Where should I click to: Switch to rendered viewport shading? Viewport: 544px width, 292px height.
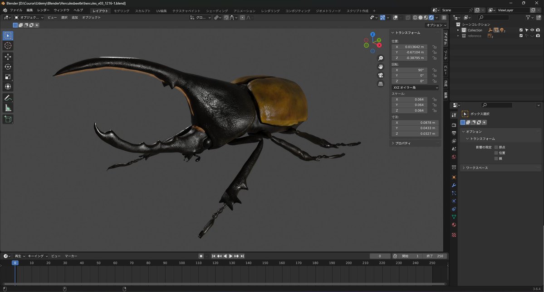431,18
